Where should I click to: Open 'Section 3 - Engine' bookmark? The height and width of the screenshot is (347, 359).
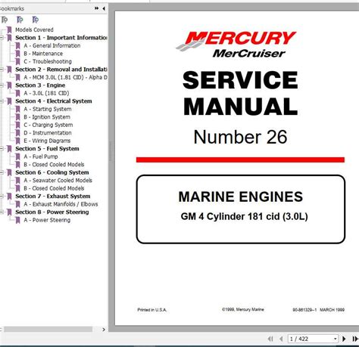coord(40,85)
